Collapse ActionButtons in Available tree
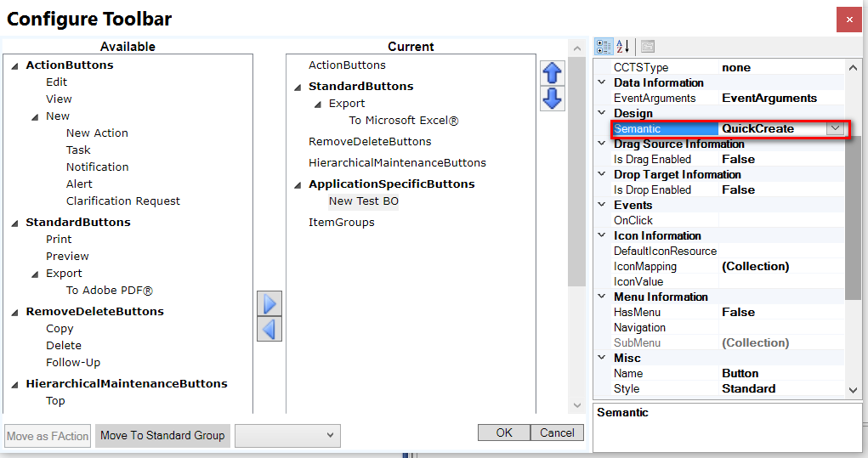Viewport: 868px width, 458px height. pyautogui.click(x=15, y=65)
